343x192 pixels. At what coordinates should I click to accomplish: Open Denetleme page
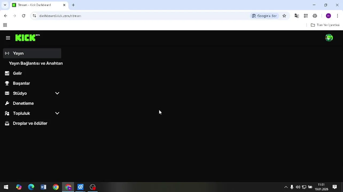(x=23, y=103)
